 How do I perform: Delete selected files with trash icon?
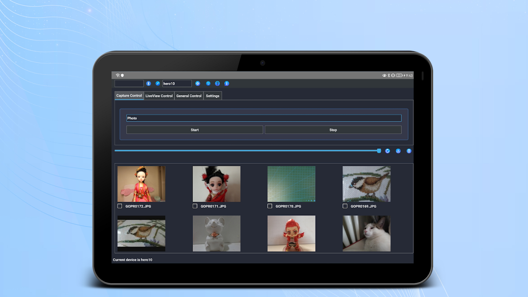(409, 151)
